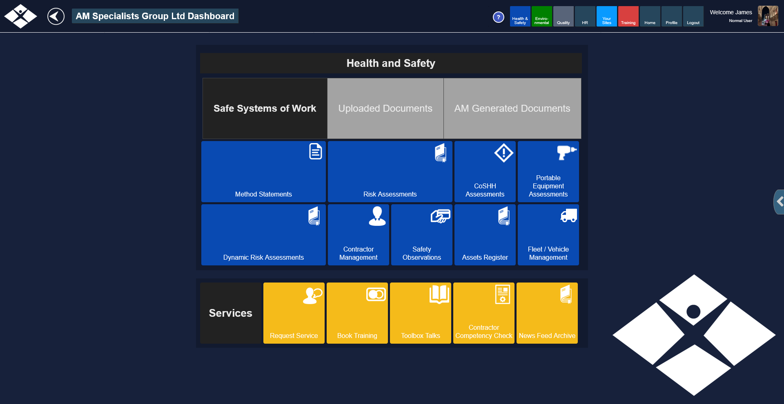Open the Portable Equipment Assessments tile

tap(548, 172)
